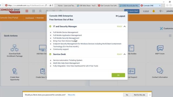
Task: Click the Quick Start button
Action: coord(132,11)
